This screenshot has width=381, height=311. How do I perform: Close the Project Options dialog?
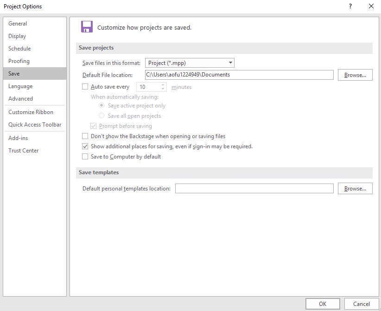pyautogui.click(x=371, y=6)
